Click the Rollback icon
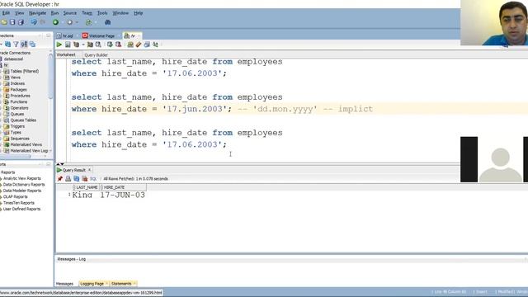This screenshot has width=528, height=297. pyautogui.click(x=118, y=45)
